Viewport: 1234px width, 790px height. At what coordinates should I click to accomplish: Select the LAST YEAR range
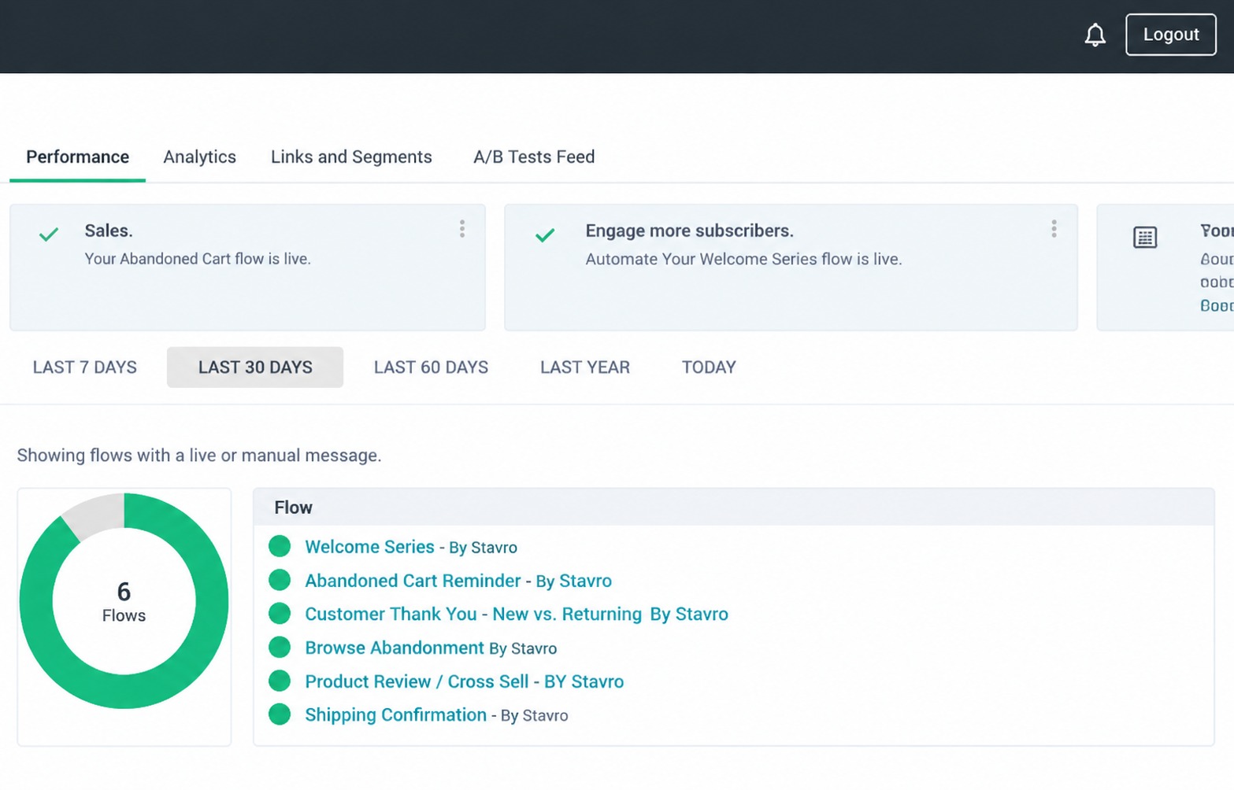click(x=585, y=367)
